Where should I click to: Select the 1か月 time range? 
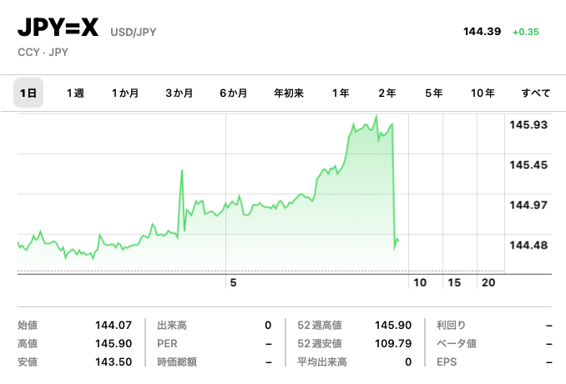[125, 93]
